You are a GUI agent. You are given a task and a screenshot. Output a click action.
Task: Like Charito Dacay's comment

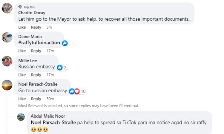click(22, 27)
